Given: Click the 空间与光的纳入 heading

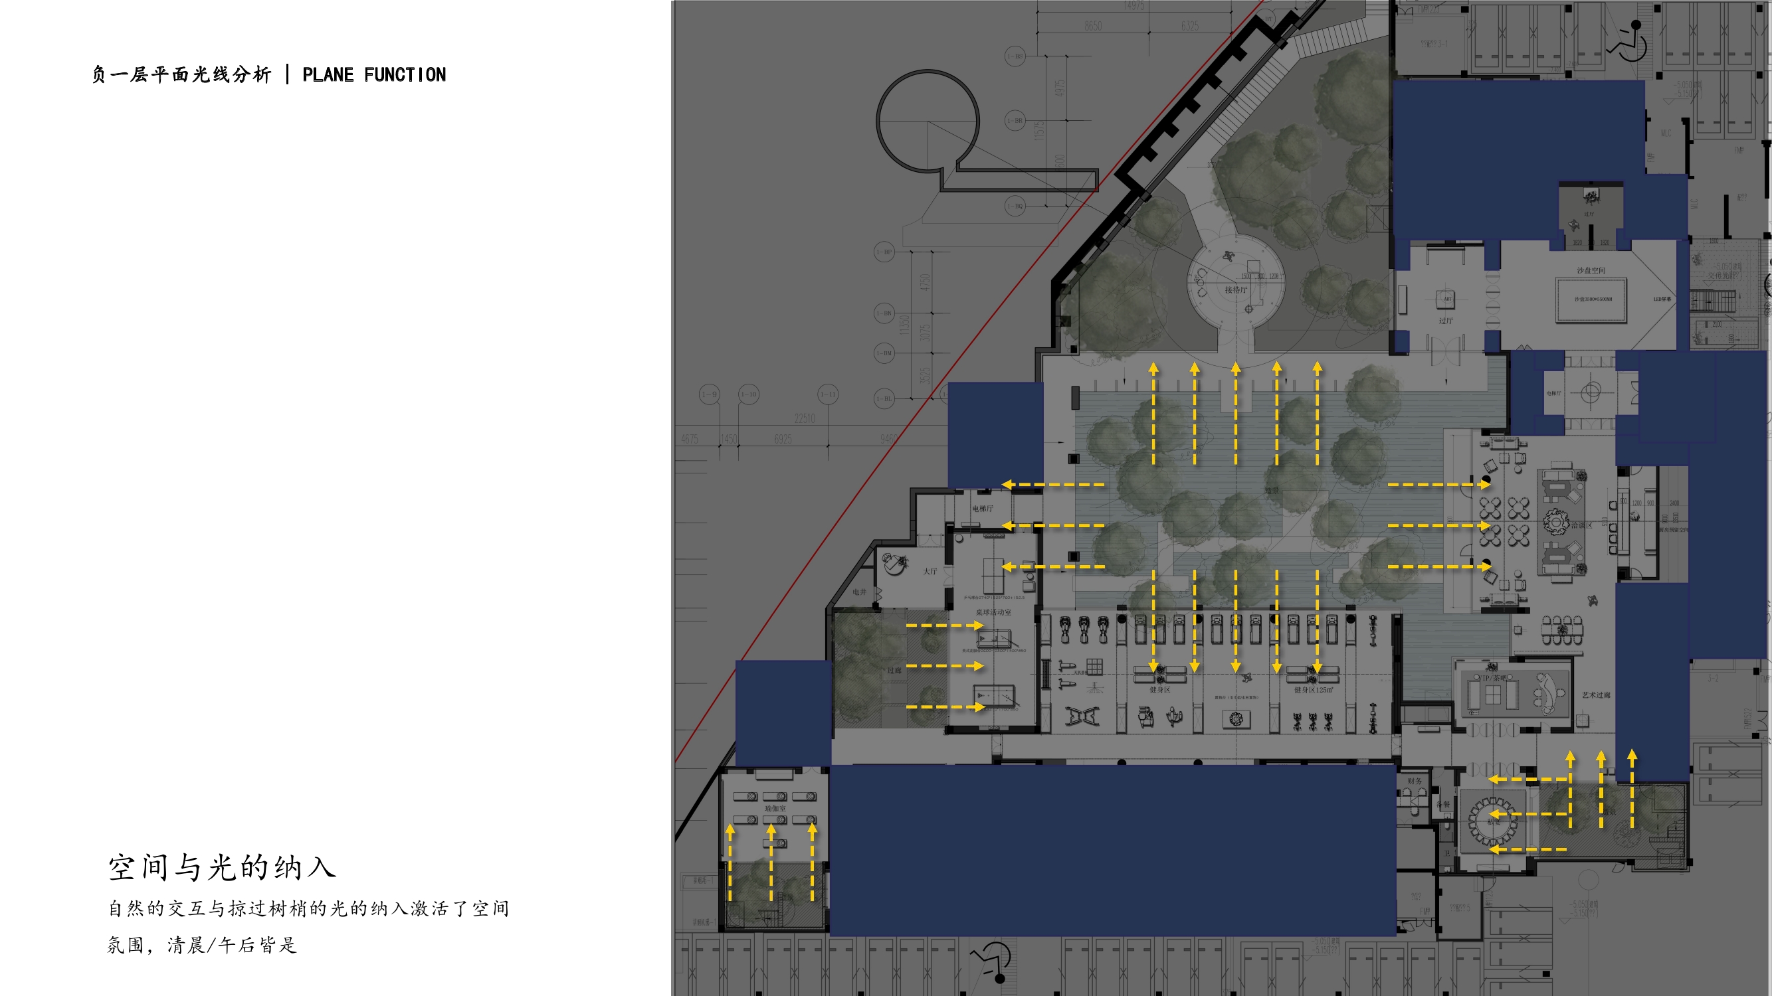Looking at the screenshot, I should coord(221,867).
